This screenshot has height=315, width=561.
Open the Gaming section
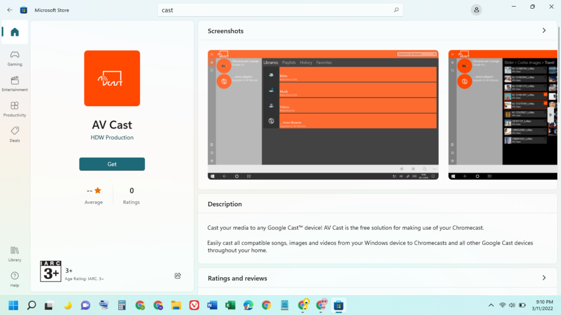15,59
